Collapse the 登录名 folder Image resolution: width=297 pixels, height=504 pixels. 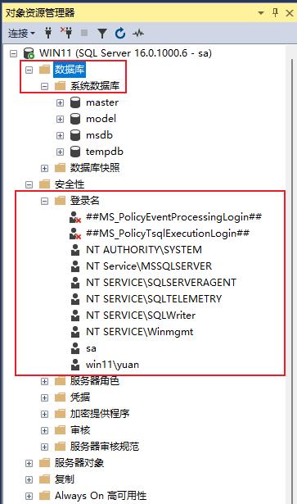point(44,202)
